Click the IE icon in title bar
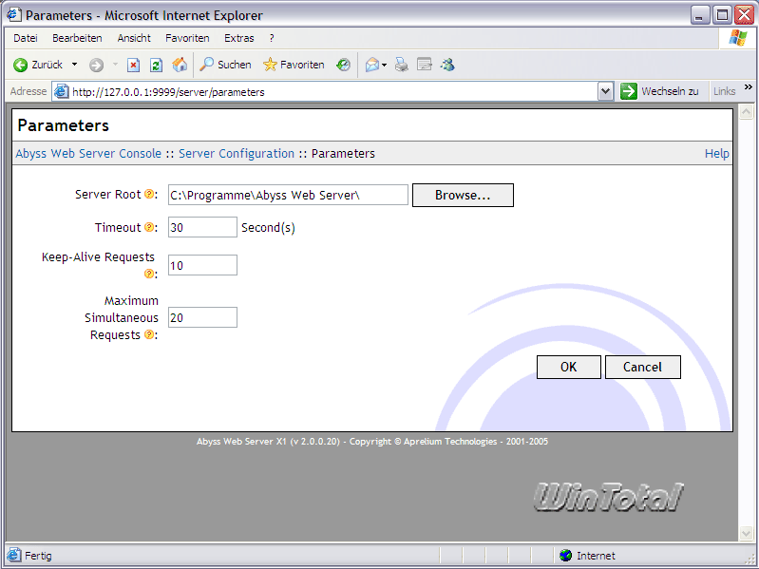759x569 pixels. pyautogui.click(x=13, y=14)
